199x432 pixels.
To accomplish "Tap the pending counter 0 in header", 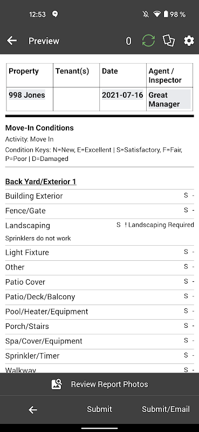I will [128, 41].
